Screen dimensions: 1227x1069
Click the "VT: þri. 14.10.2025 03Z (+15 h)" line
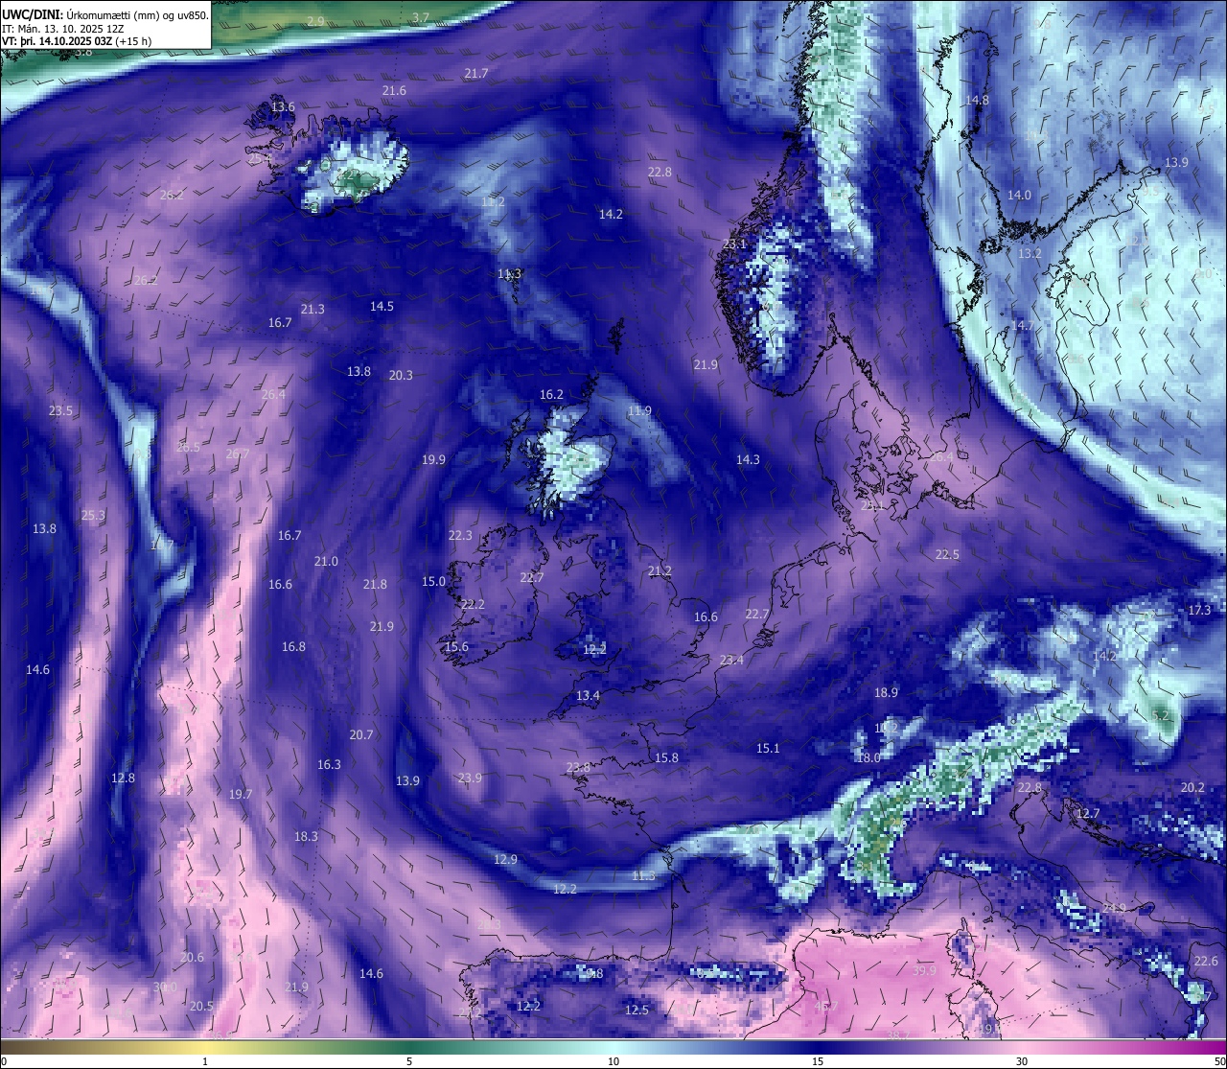77,41
